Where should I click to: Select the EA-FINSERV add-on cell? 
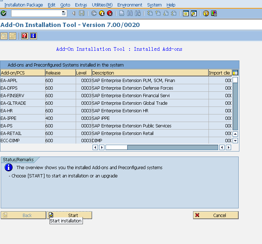[23, 95]
